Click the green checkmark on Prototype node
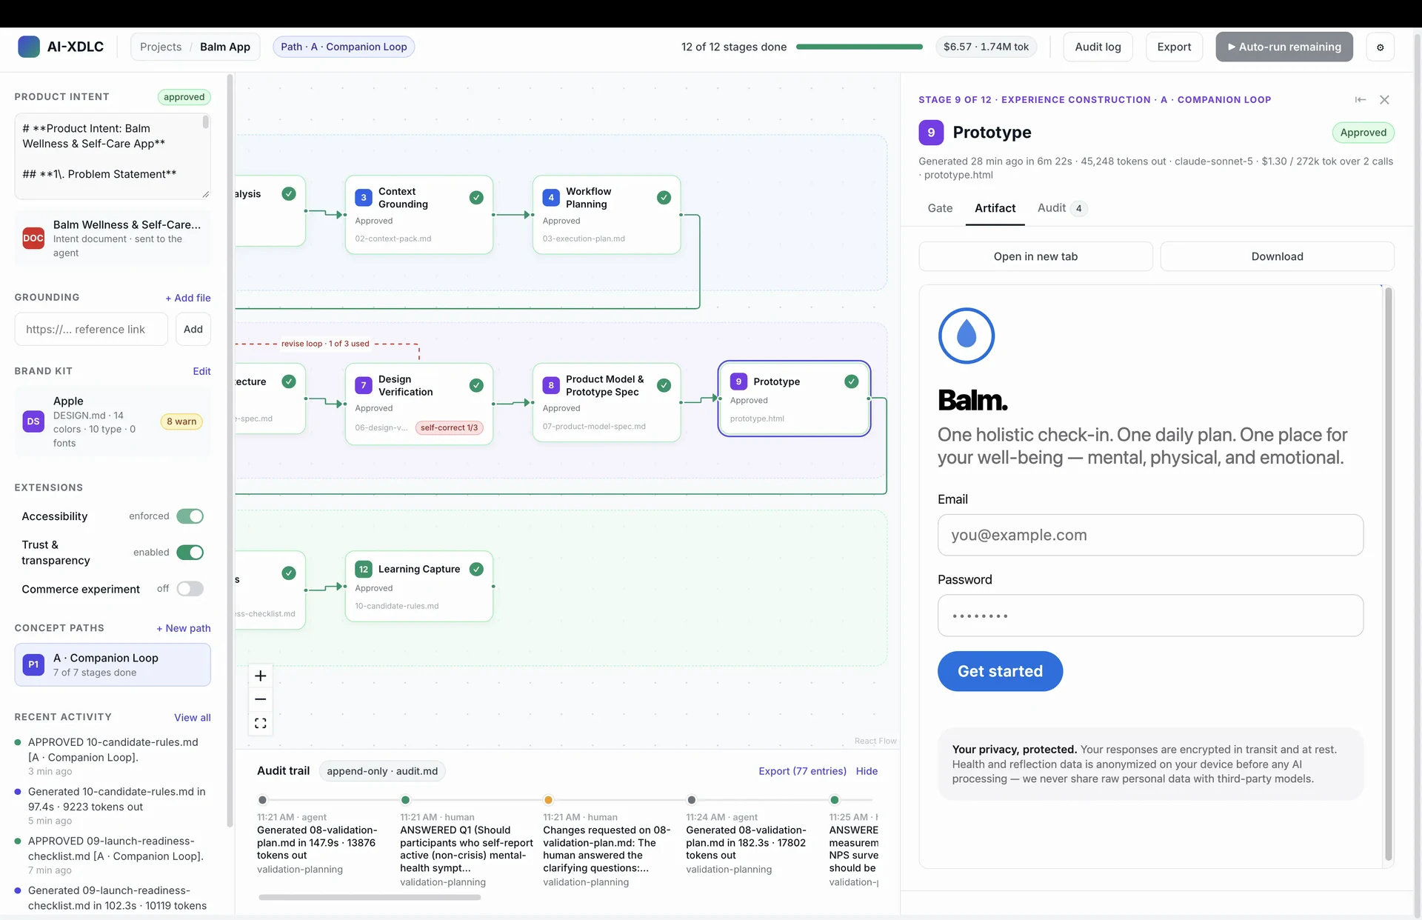 click(852, 381)
